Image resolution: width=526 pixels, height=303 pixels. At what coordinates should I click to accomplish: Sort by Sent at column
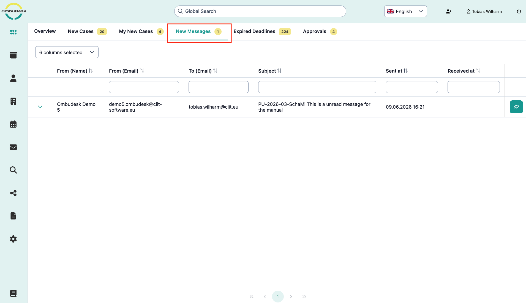(405, 71)
